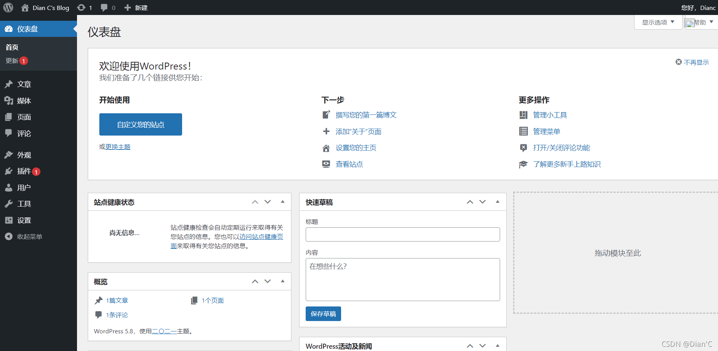Move WordPress活动及新闻 widget down
This screenshot has width=718, height=351.
click(482, 346)
